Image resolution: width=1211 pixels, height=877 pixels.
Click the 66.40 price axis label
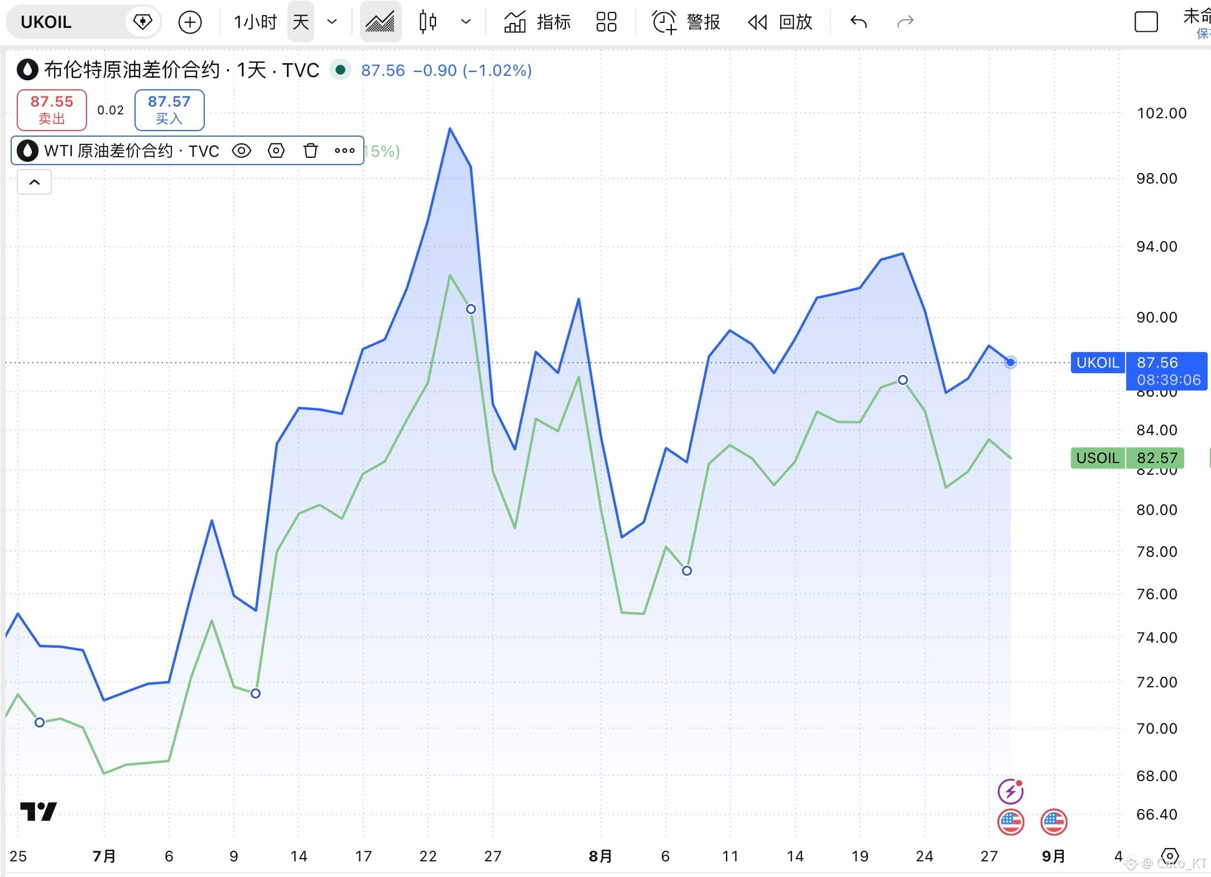point(1157,815)
